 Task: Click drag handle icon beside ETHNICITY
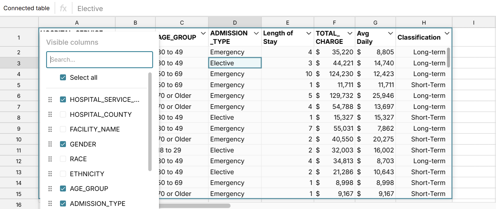(50, 174)
